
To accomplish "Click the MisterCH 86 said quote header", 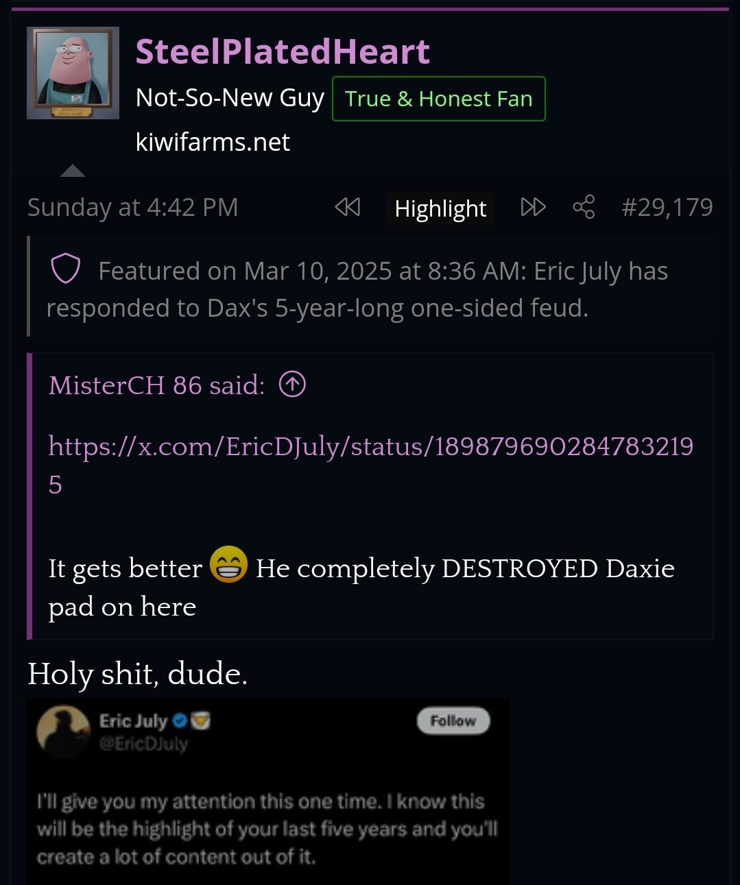I will pyautogui.click(x=156, y=385).
